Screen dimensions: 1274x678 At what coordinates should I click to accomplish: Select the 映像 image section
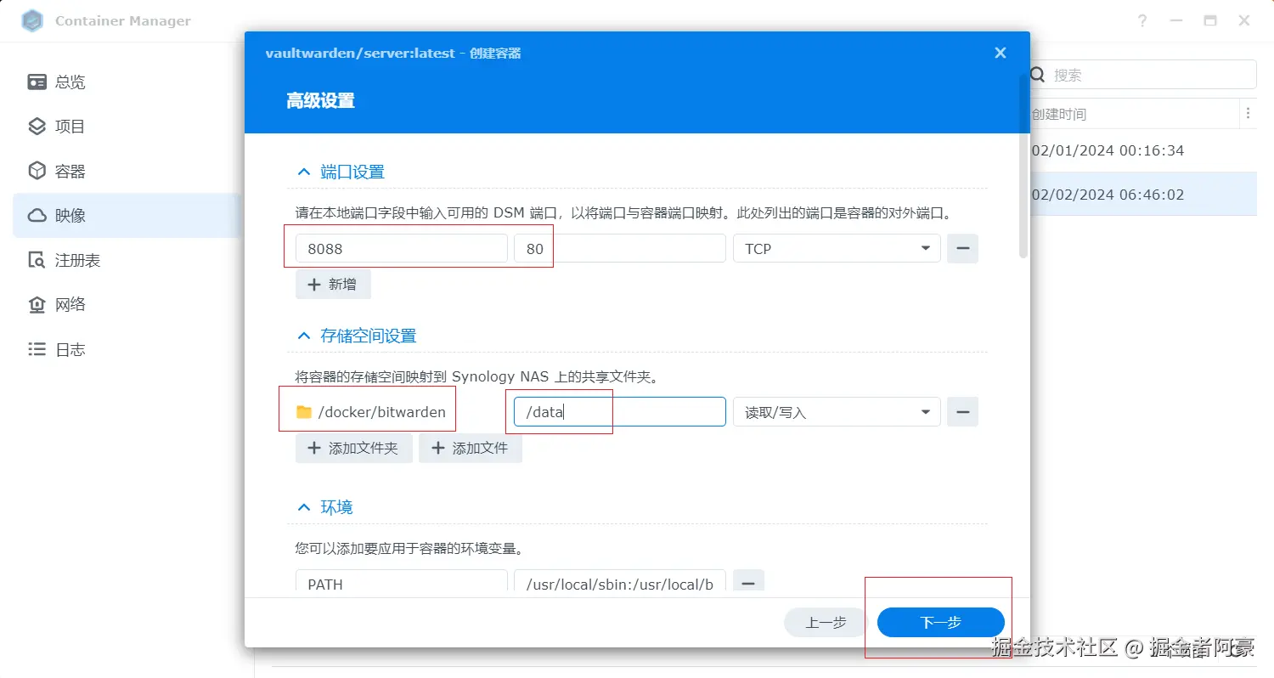tap(127, 216)
